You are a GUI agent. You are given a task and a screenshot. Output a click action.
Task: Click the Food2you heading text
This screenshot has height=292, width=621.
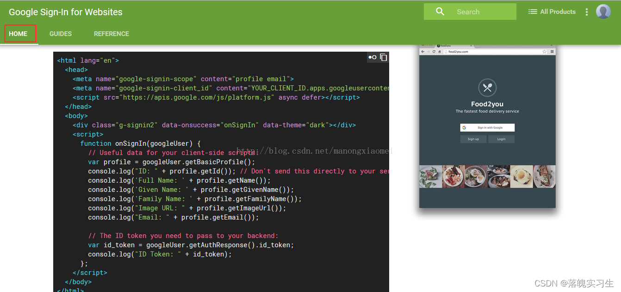(487, 104)
